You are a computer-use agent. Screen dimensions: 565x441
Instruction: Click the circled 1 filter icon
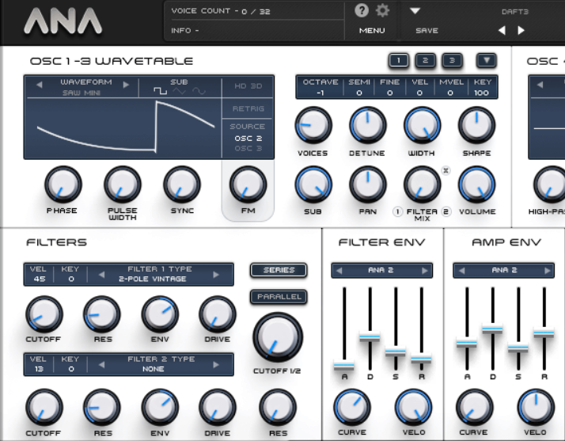tap(397, 211)
